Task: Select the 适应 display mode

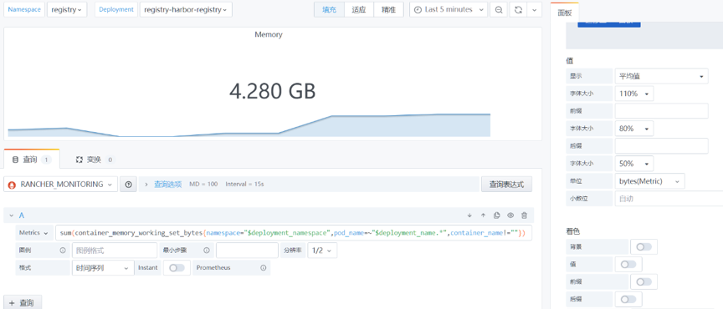Action: click(359, 10)
